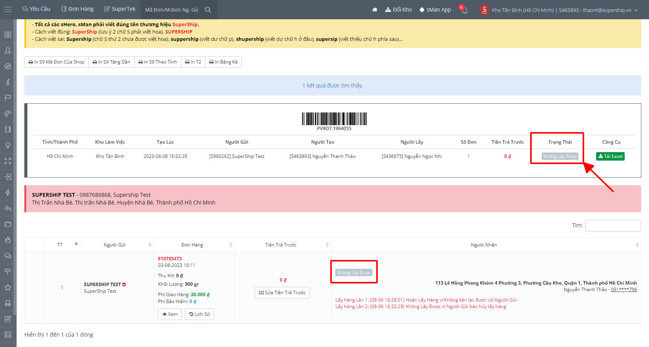Click the recipient phone number 091****796
Screen dimensions: 649x347
tap(624, 290)
